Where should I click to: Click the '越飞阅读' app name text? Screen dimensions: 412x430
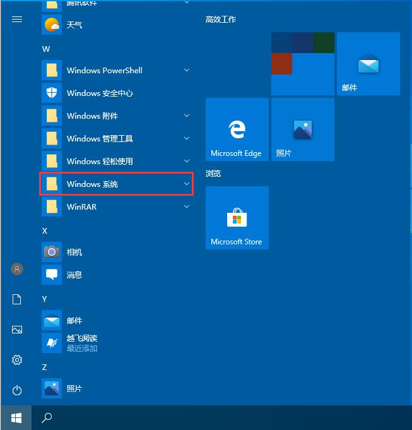pos(82,338)
